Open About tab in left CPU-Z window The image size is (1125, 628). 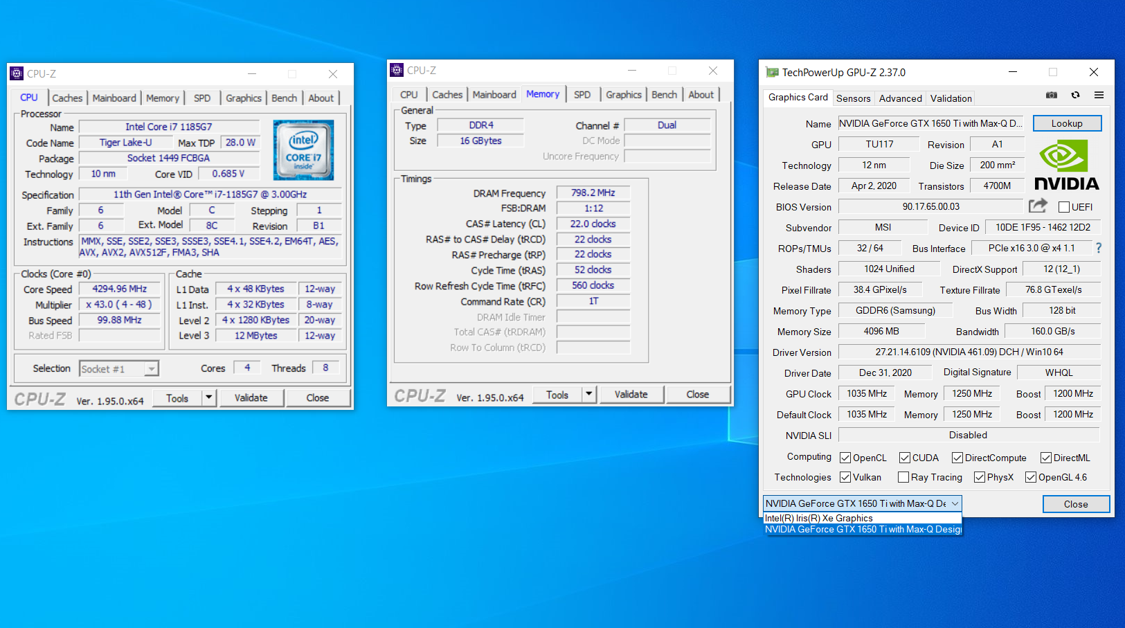click(321, 98)
